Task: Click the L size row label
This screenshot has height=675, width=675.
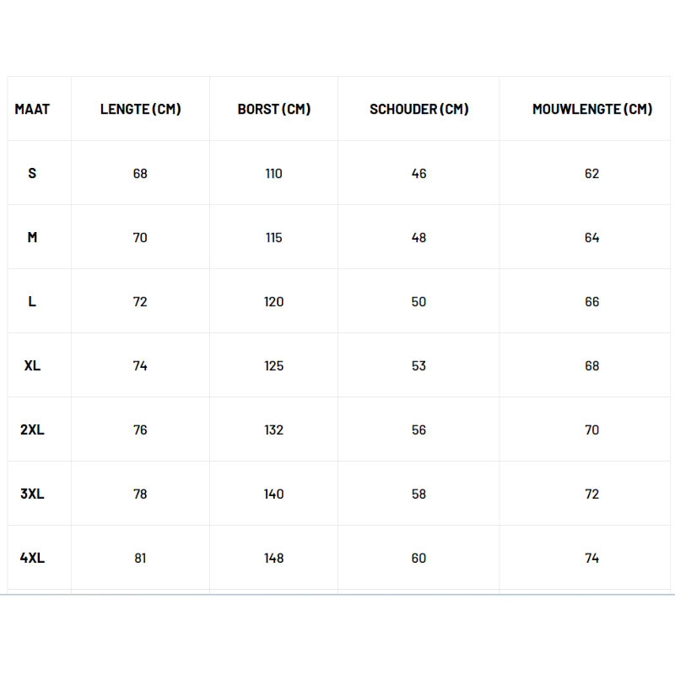Action: [x=32, y=301]
